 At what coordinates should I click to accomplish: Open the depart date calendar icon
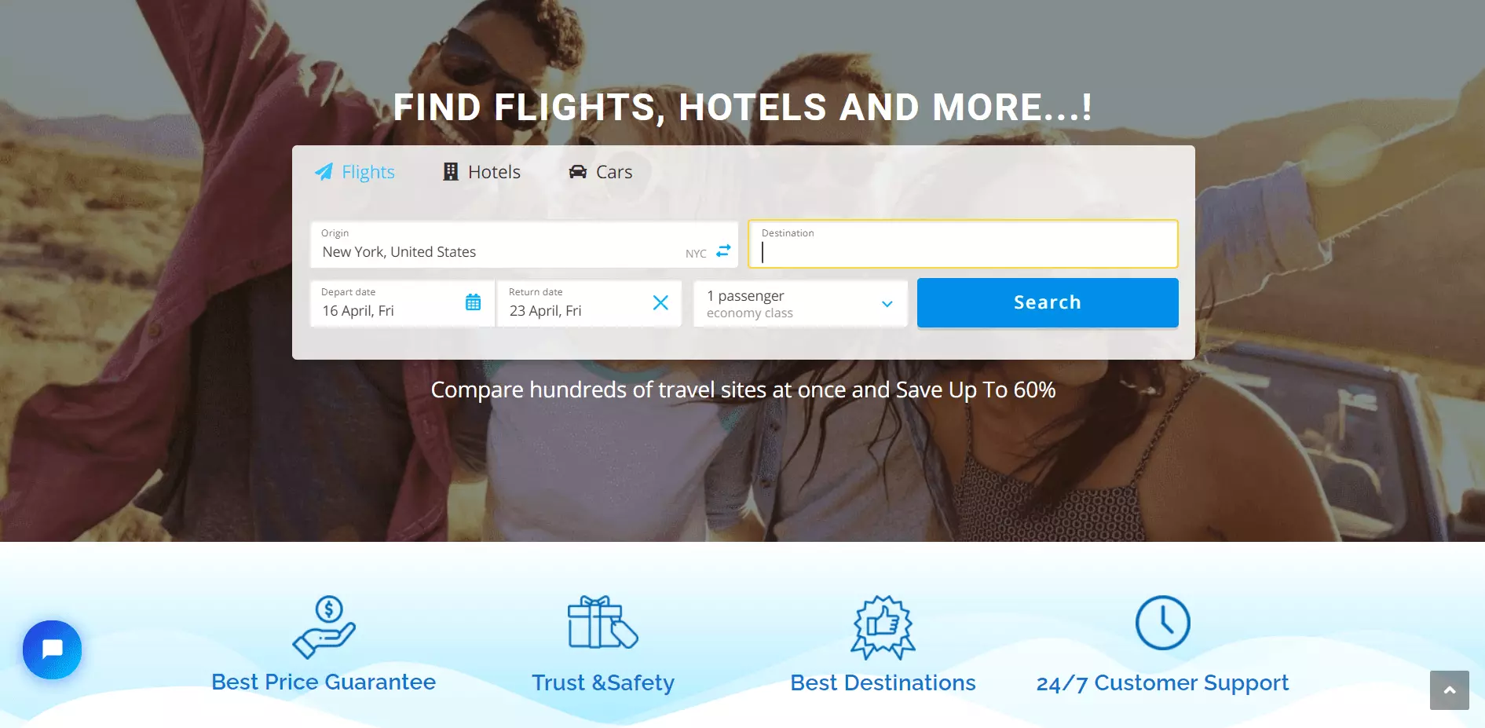[x=473, y=302]
